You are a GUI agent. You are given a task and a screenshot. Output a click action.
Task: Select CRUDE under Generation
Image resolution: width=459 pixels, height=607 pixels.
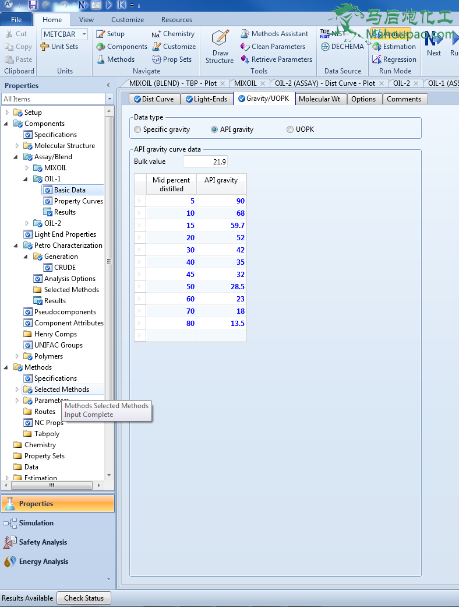click(x=59, y=268)
